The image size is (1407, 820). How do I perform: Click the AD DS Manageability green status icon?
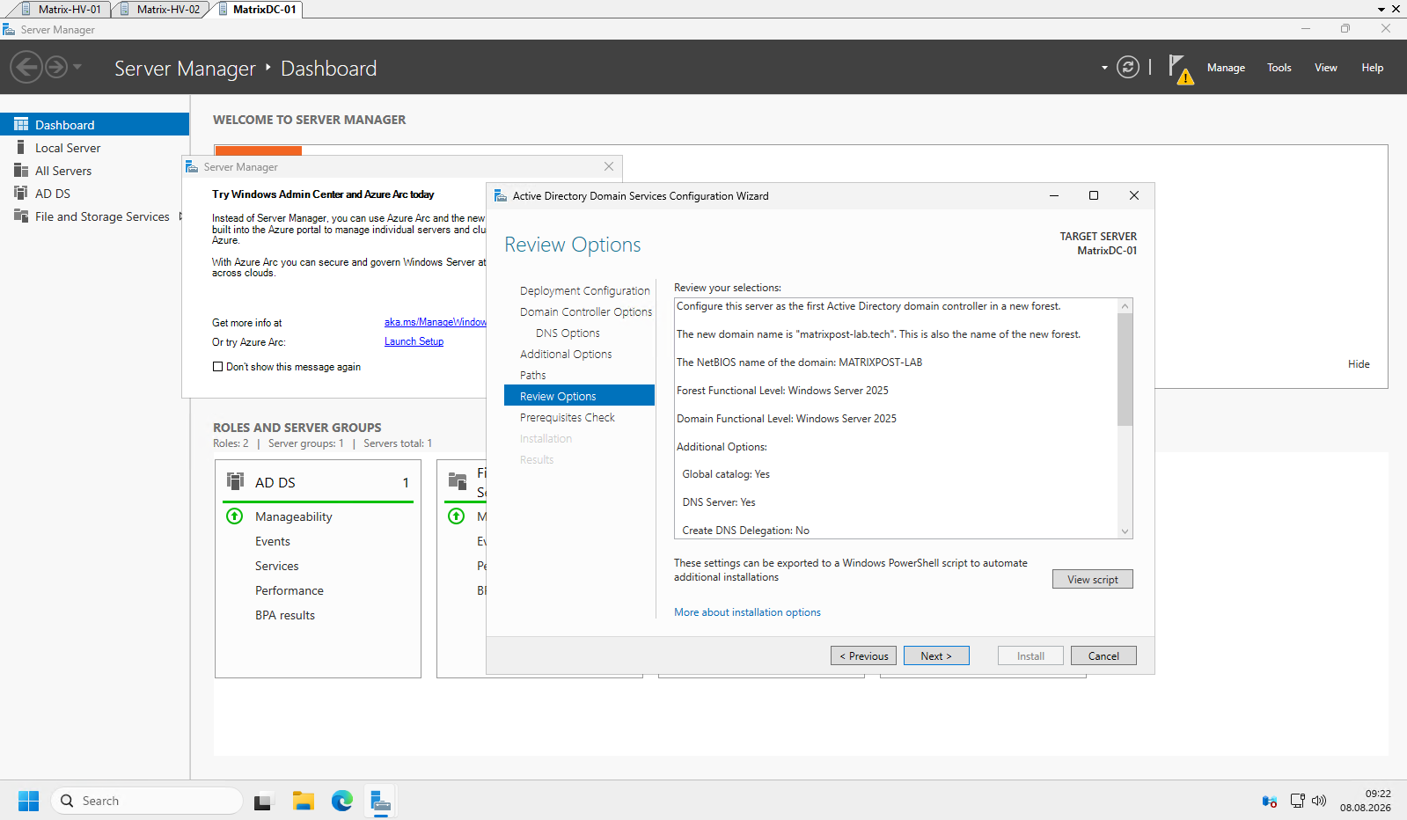coord(235,516)
